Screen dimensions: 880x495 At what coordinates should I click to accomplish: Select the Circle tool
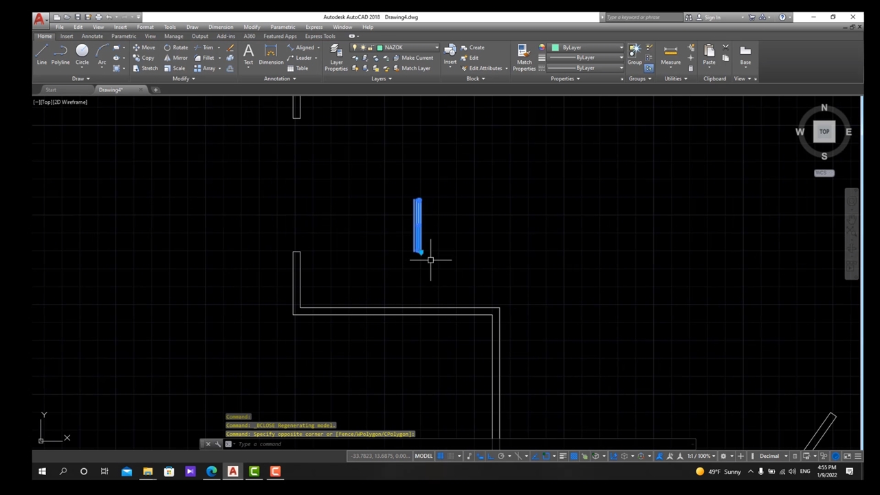(x=82, y=54)
